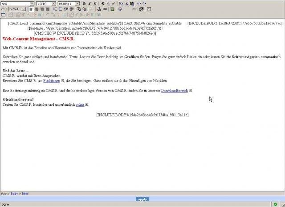Insert a new table
The image size is (285, 207).
[4, 15]
